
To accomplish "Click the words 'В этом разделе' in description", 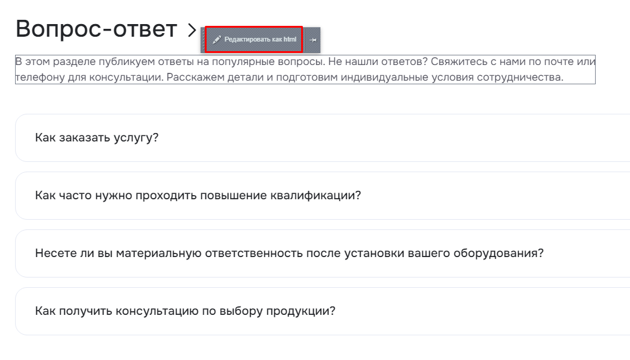I will pos(55,62).
